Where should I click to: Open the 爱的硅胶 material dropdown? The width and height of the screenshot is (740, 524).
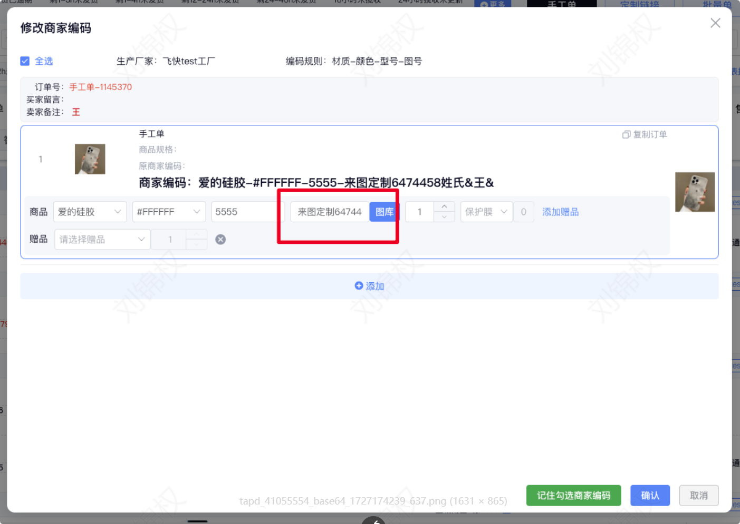tap(90, 212)
